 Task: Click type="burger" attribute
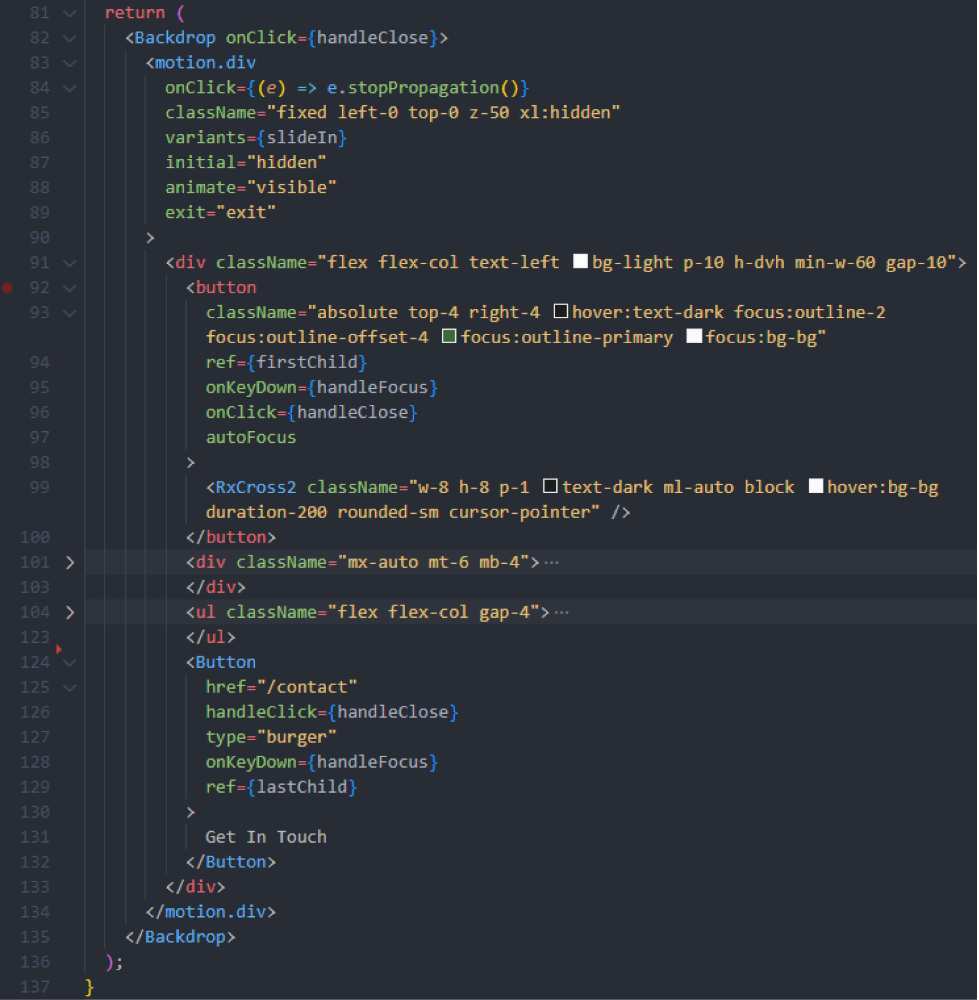271,738
